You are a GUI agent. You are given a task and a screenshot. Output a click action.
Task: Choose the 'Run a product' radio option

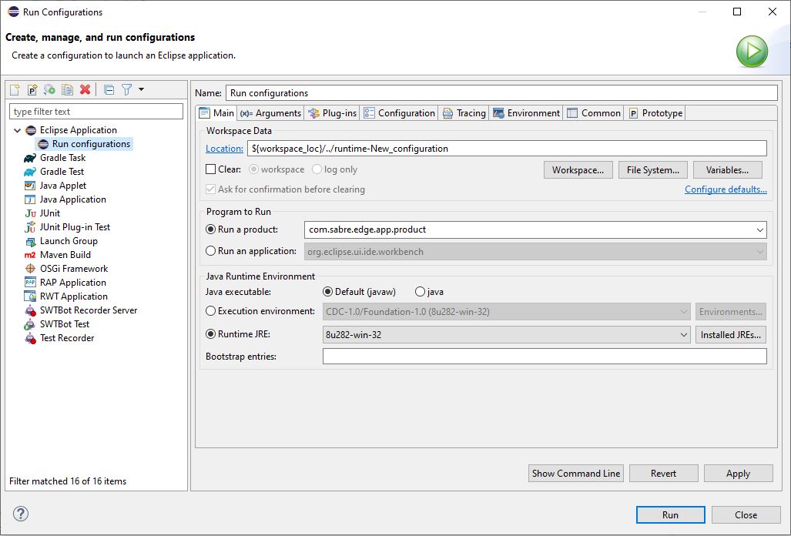coord(211,229)
